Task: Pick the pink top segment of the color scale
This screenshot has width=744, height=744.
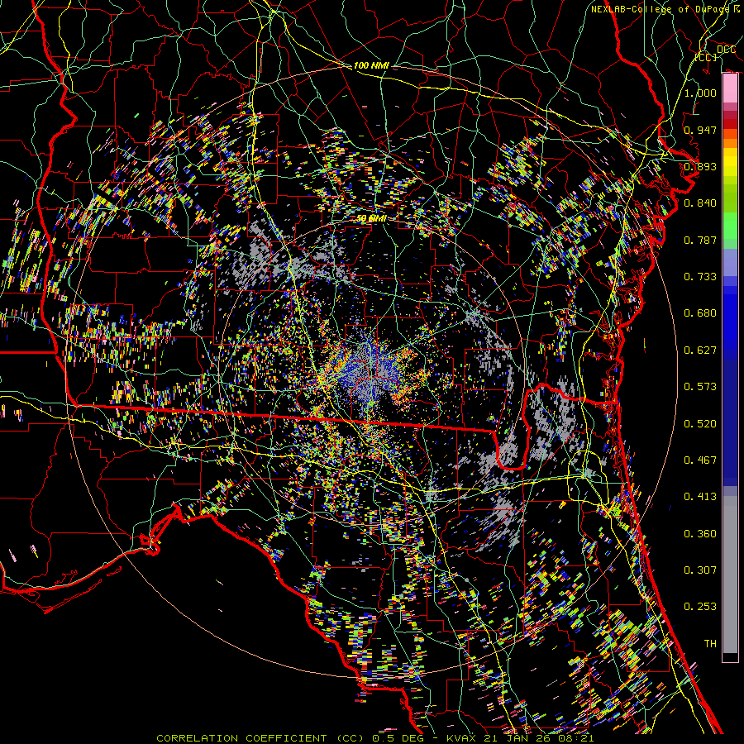Action: (x=730, y=88)
